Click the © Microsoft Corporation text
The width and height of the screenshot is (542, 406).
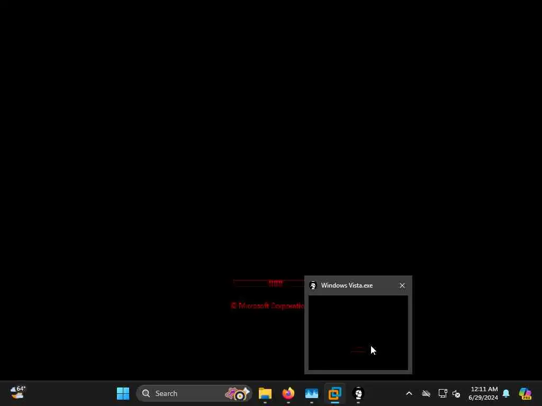(267, 306)
